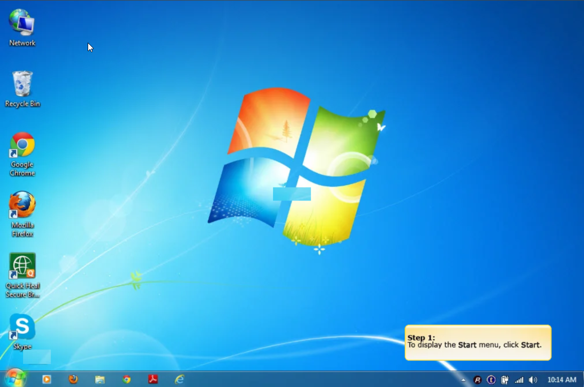Viewport: 584px width, 387px height.
Task: Click the Windows Start button
Action: tap(15, 378)
